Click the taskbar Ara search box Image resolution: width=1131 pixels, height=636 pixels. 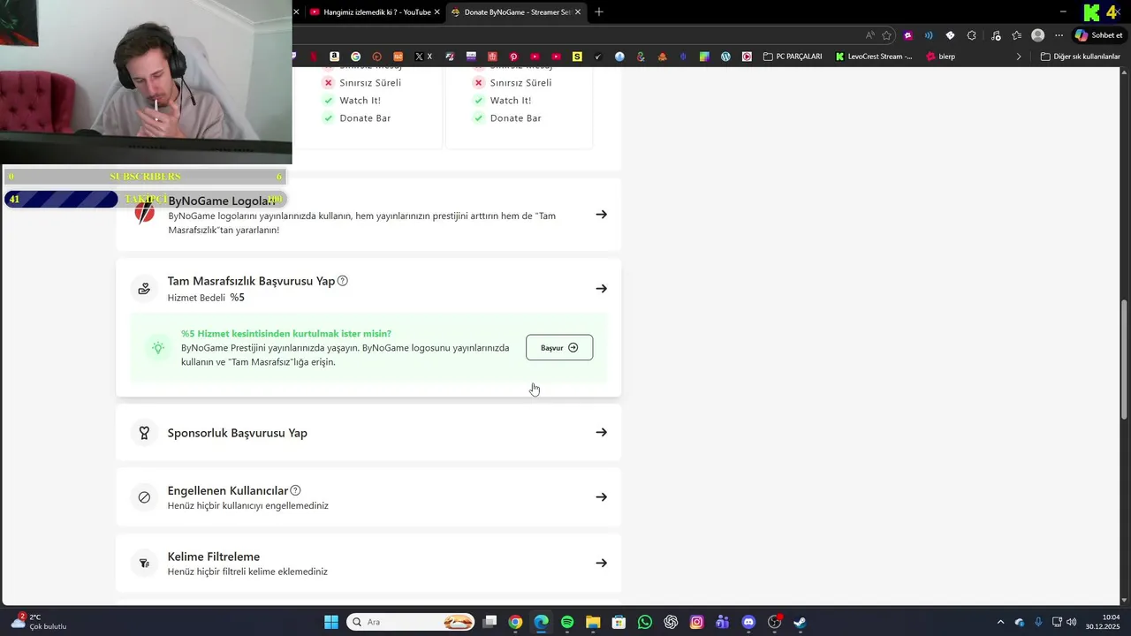point(410,622)
